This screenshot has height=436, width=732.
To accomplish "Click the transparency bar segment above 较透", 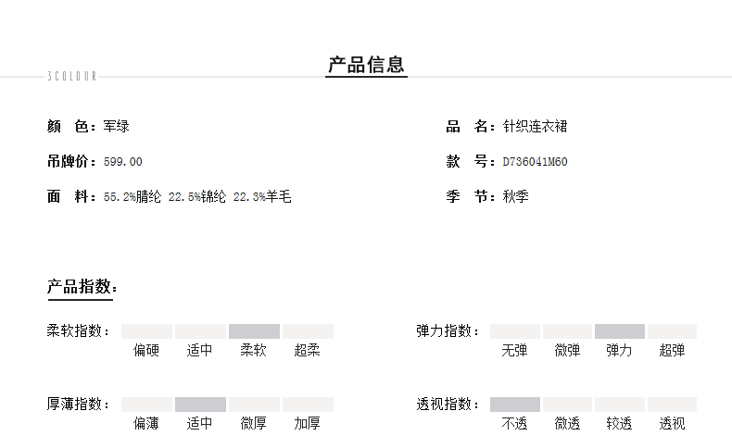I will tap(620, 405).
